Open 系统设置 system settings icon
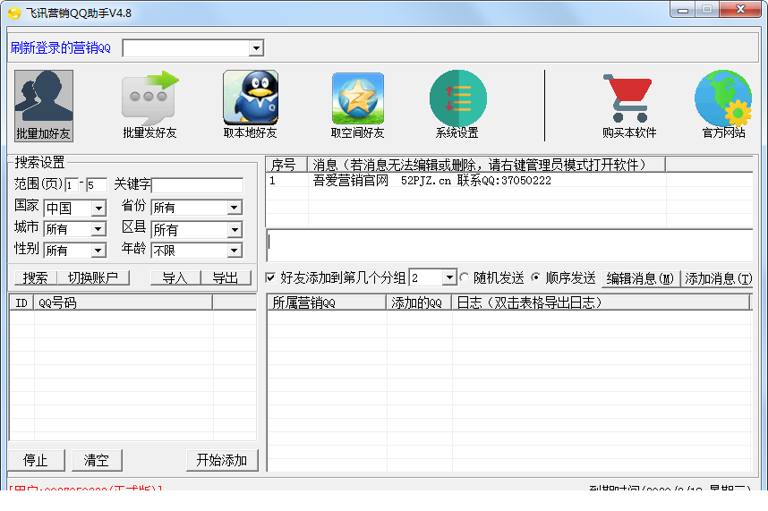768x511 pixels. coord(457,106)
